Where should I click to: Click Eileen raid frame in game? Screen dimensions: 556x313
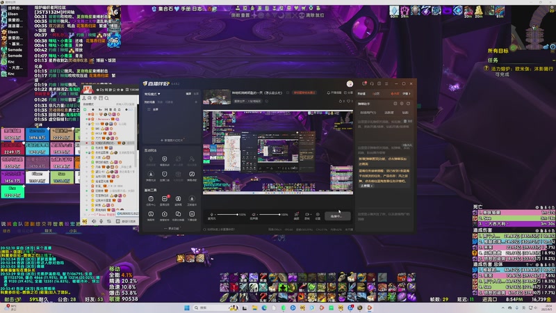[38, 177]
